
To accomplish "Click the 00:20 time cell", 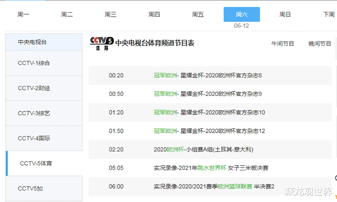I will coord(116,75).
